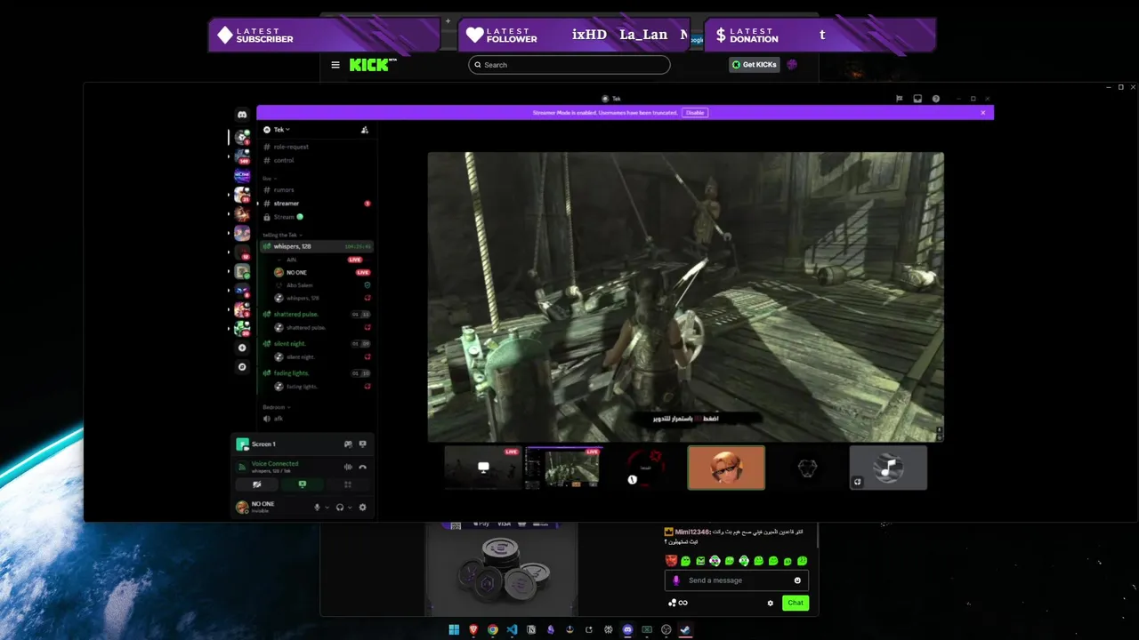Click the green Chat send button

796,603
